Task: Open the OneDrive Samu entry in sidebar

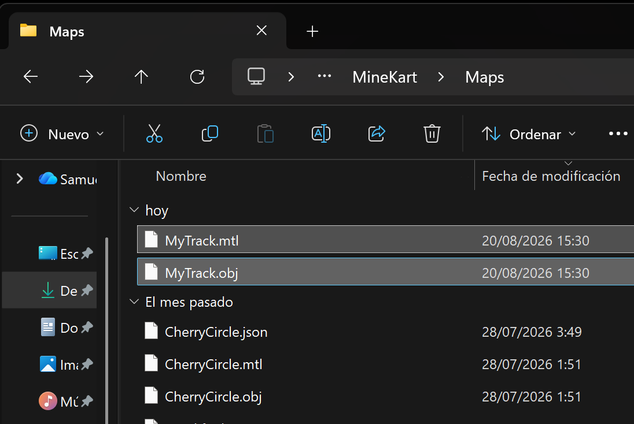Action: tap(68, 179)
